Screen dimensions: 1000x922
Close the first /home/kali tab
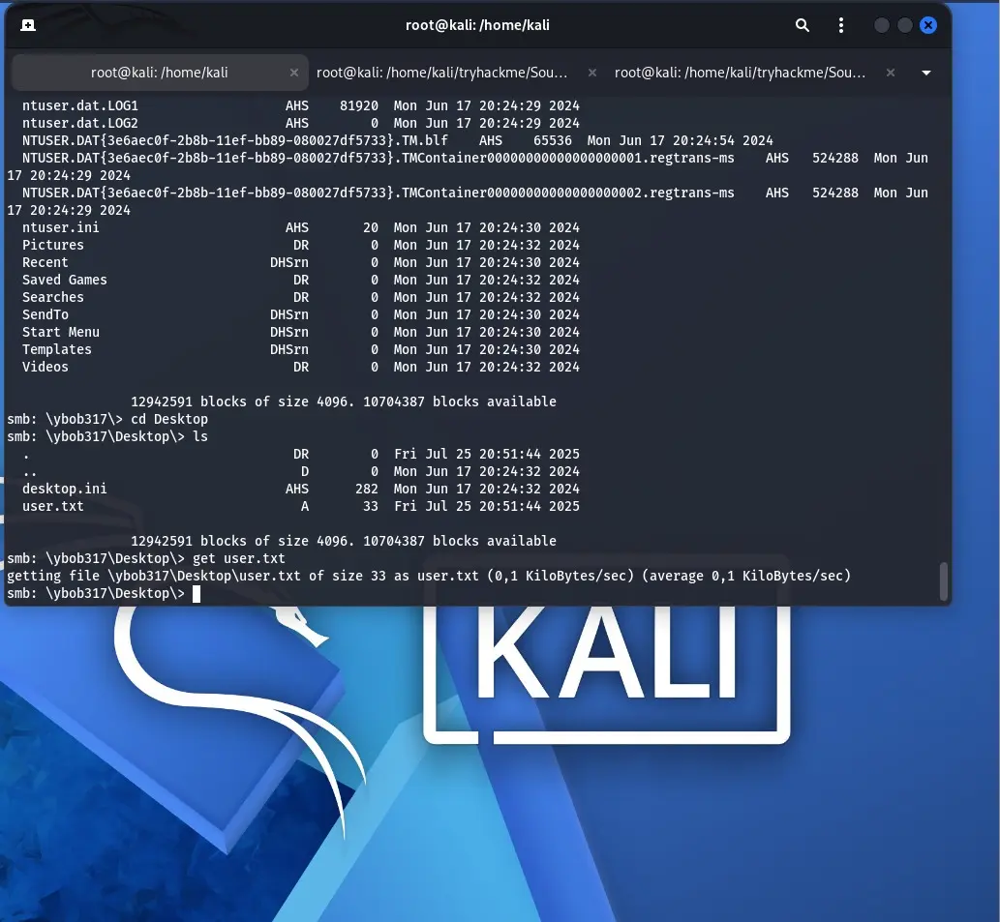tap(294, 73)
